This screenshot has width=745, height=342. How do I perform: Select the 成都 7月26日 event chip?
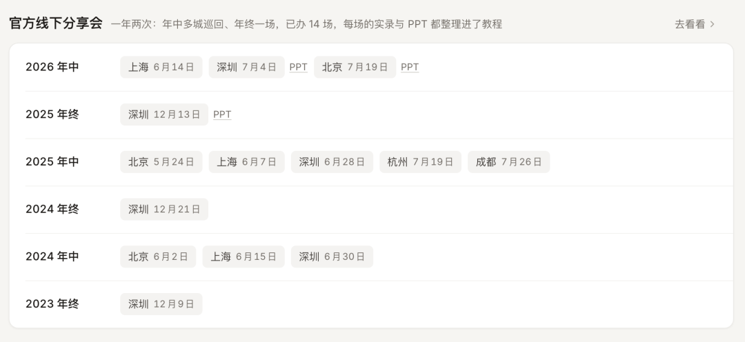click(x=509, y=162)
